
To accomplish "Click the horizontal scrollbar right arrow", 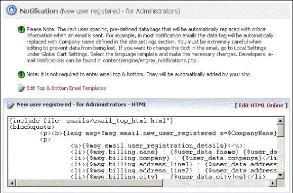I will [x=273, y=183].
